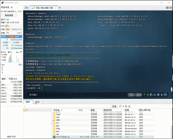
Task: Switch to grid layout view icon
Action: coord(167,8)
